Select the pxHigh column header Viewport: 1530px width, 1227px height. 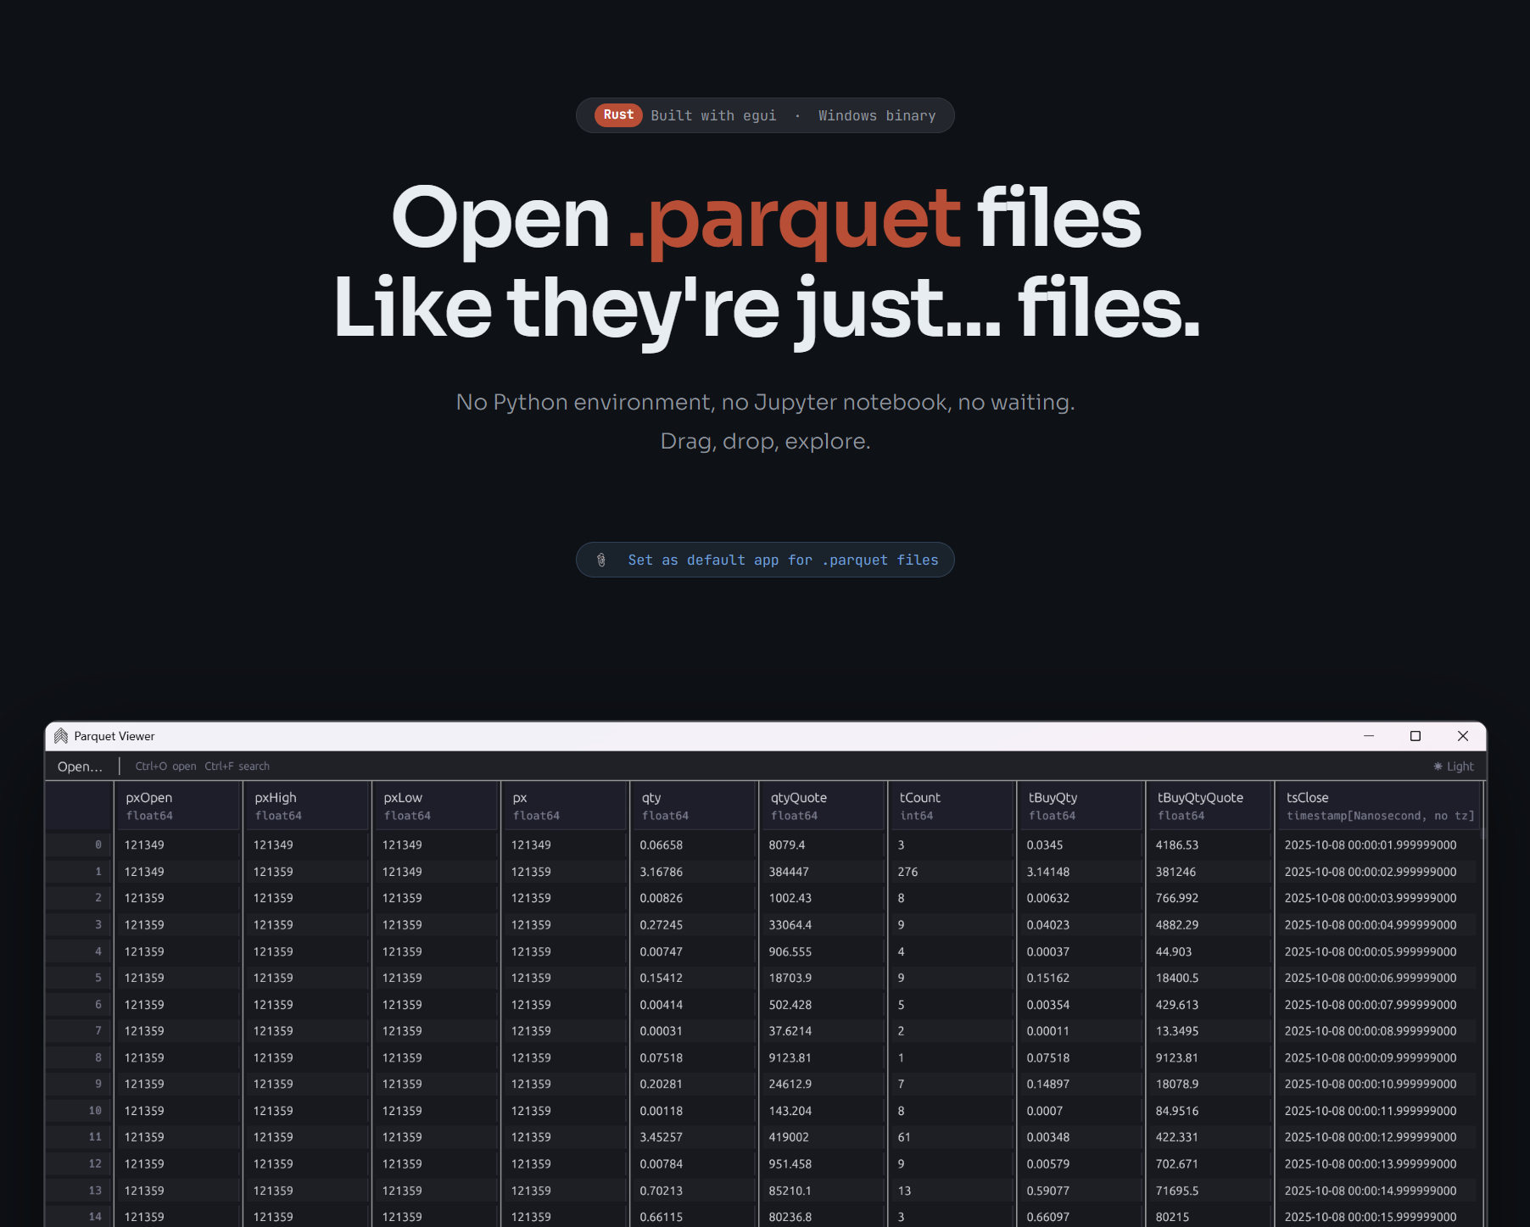pos(308,806)
